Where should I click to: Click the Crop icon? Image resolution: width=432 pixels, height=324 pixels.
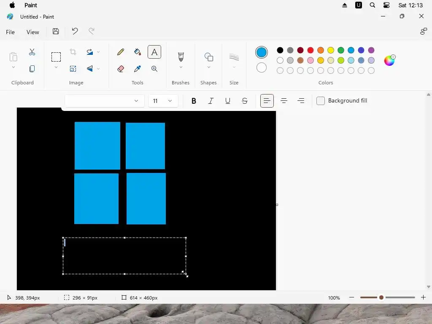click(x=73, y=52)
